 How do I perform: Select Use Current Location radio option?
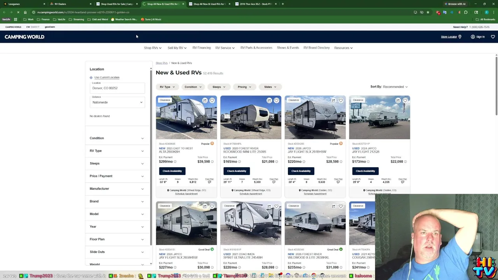coord(91,77)
